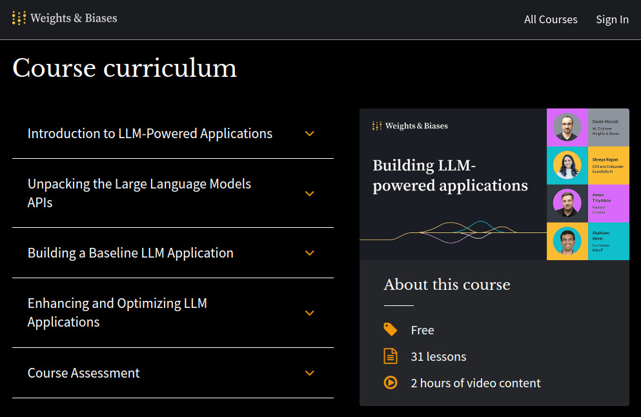Screen dimensions: 641x417
Task: Open the All Courses nav item
Action: [x=551, y=19]
